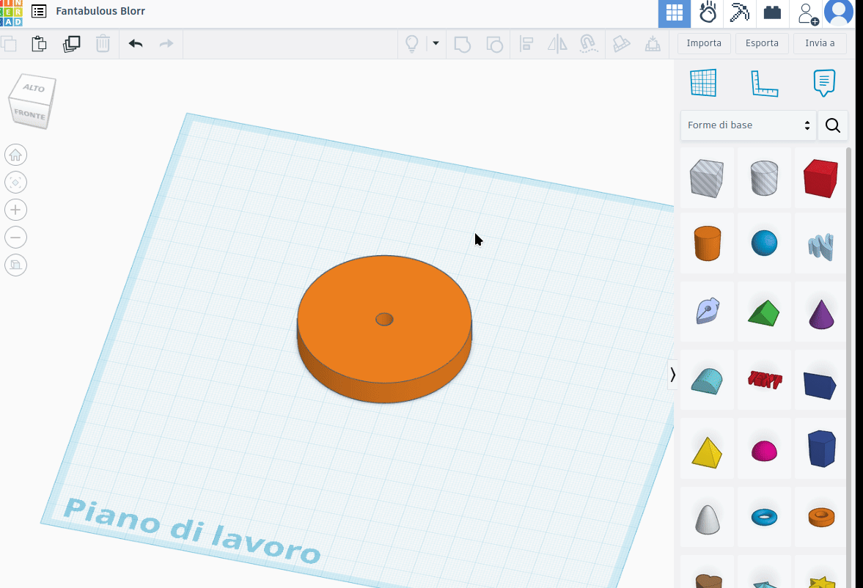
Task: Click the notes pencil-ruler toolbar icon
Action: point(621,43)
